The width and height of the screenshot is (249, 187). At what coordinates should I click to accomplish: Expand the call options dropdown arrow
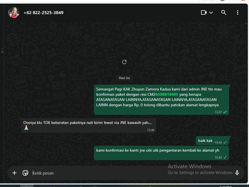coord(211,12)
